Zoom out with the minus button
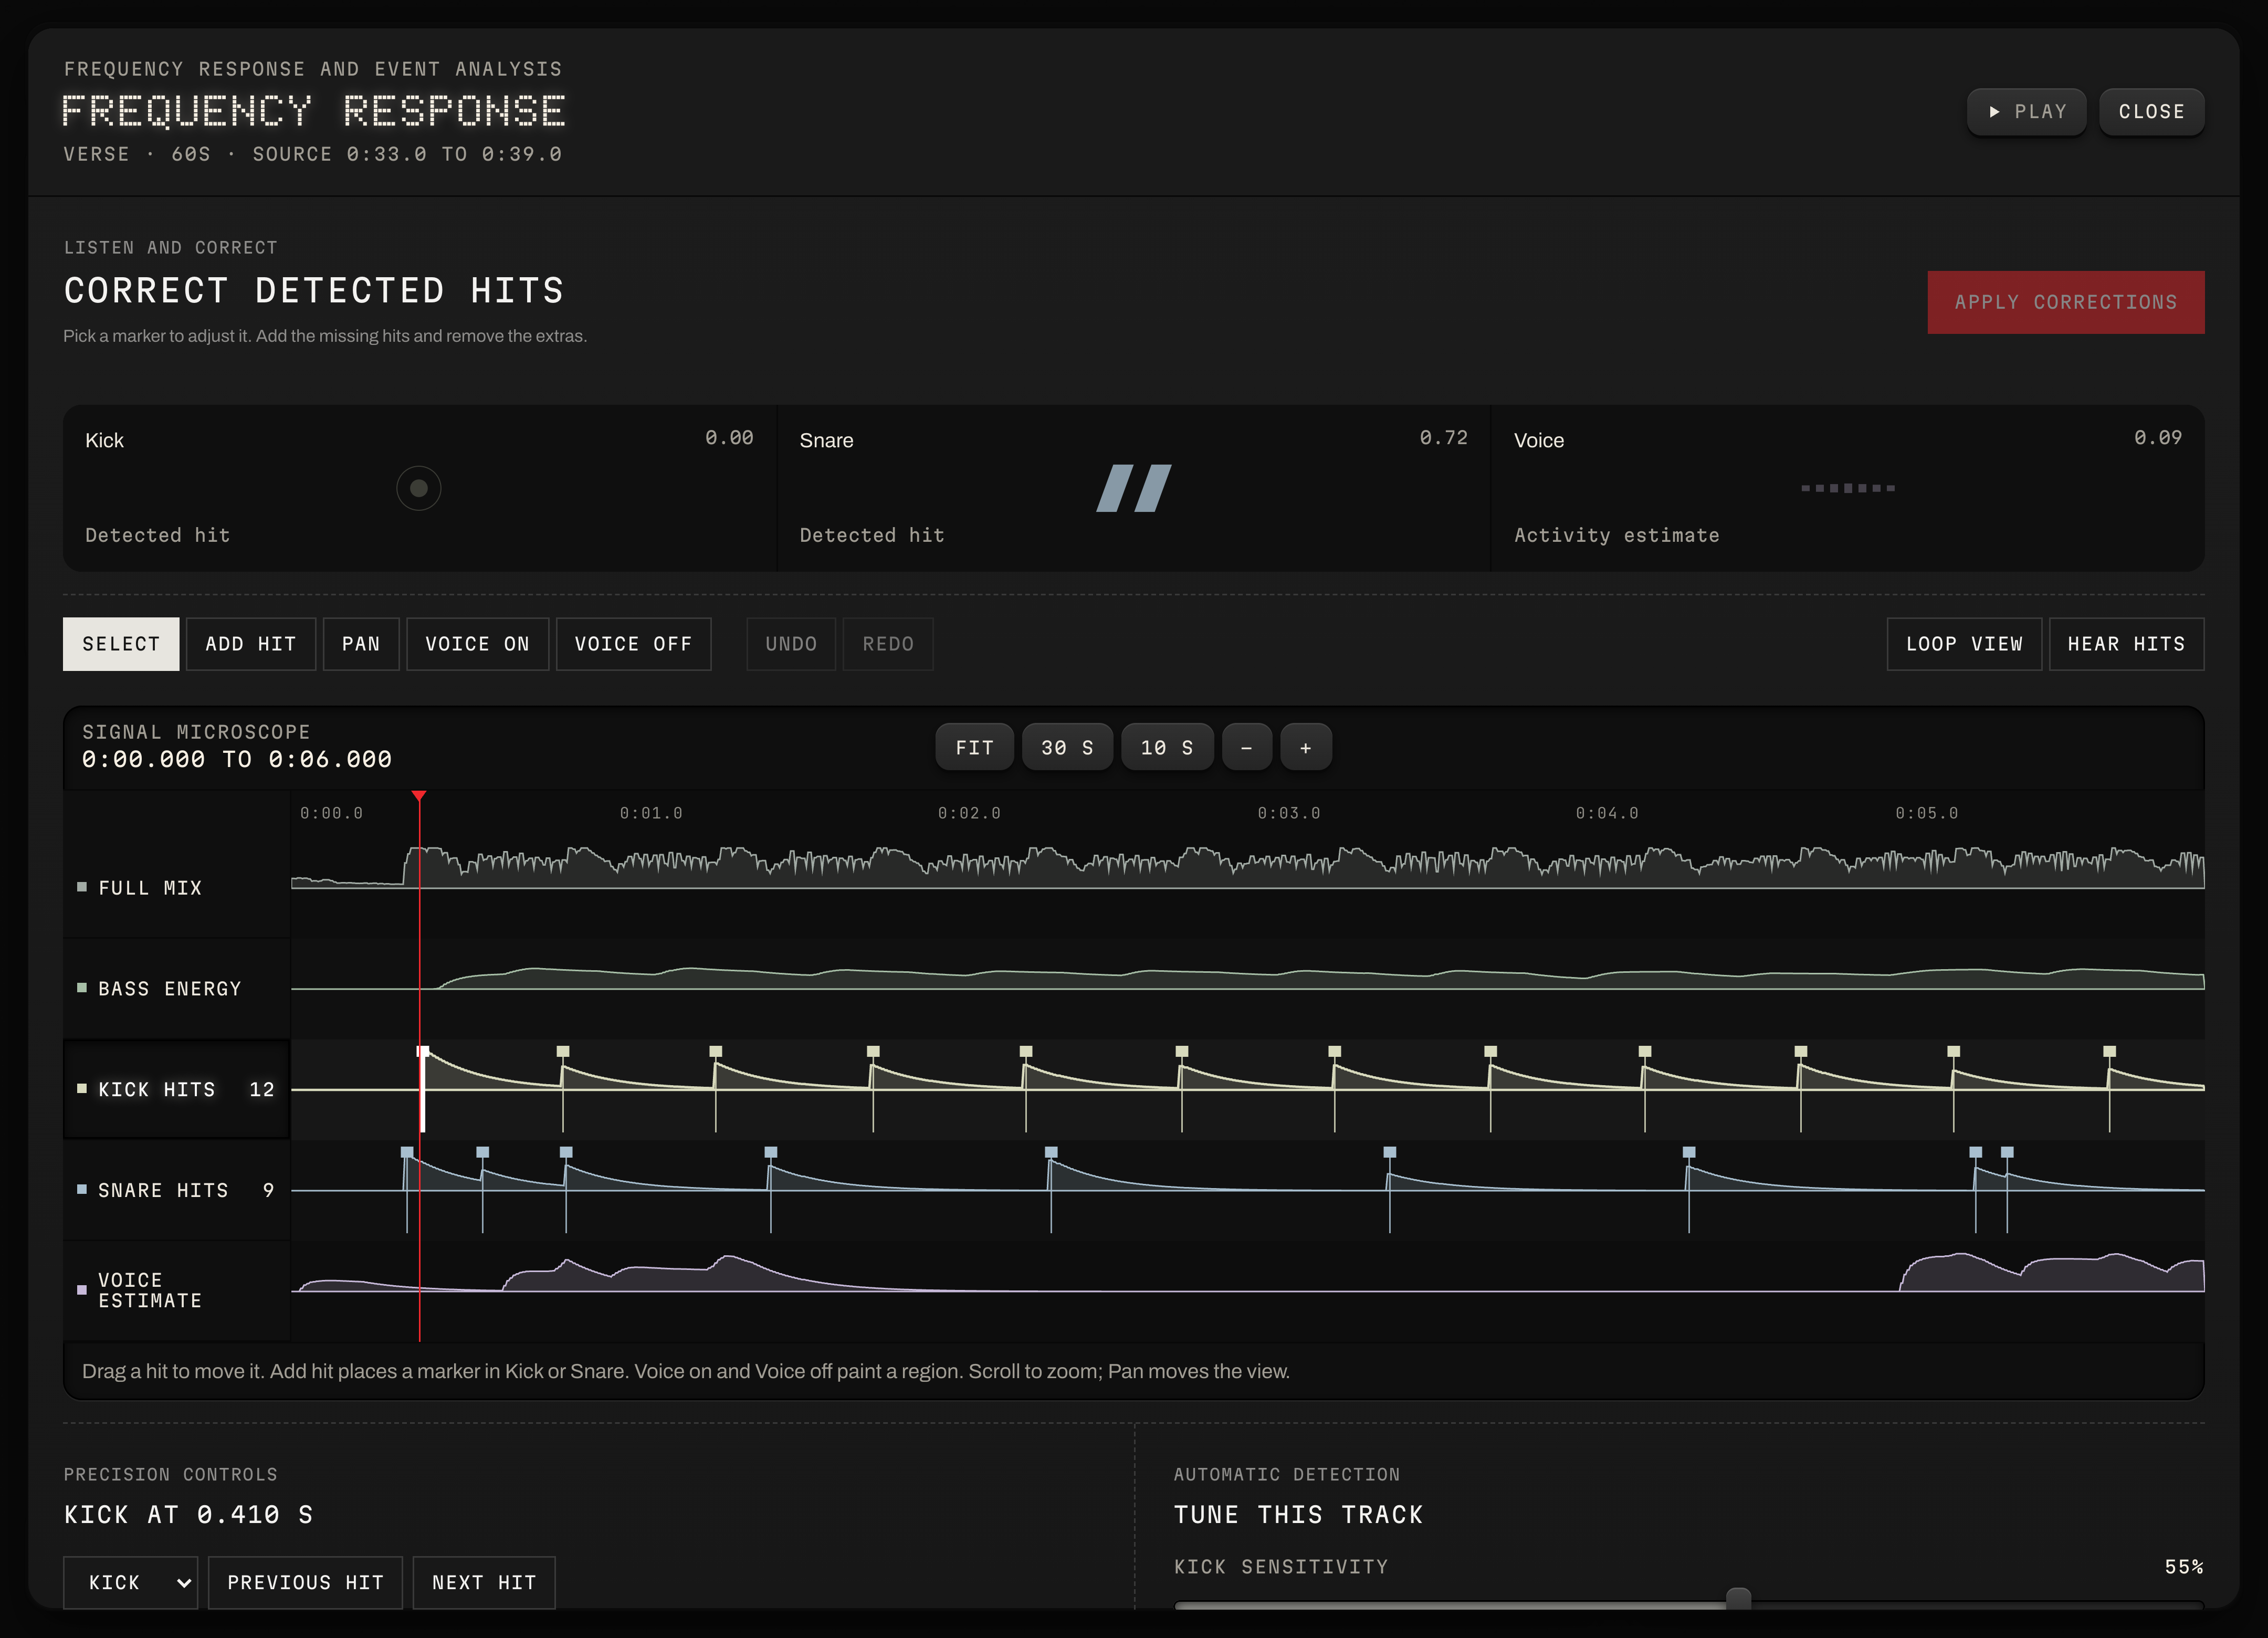2268x1638 pixels. click(x=1246, y=748)
